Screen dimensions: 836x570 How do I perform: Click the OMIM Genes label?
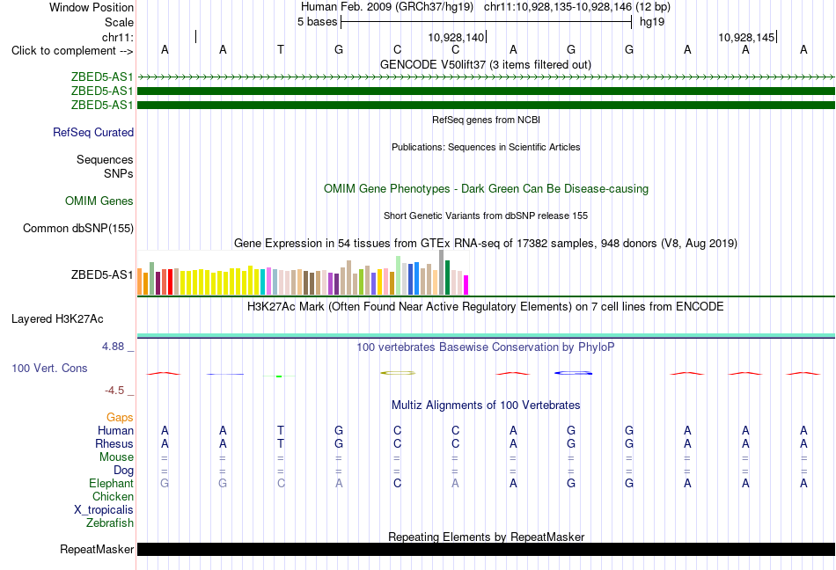[x=99, y=201]
